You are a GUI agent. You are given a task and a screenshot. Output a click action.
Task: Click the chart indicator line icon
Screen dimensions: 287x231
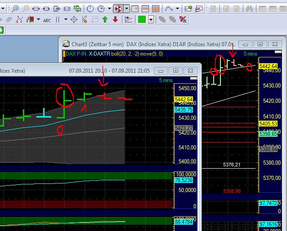(129, 19)
